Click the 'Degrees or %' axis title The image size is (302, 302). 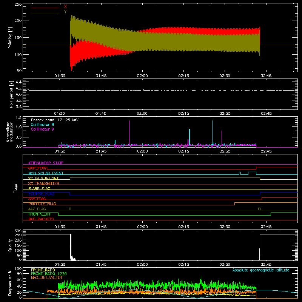click(10, 283)
